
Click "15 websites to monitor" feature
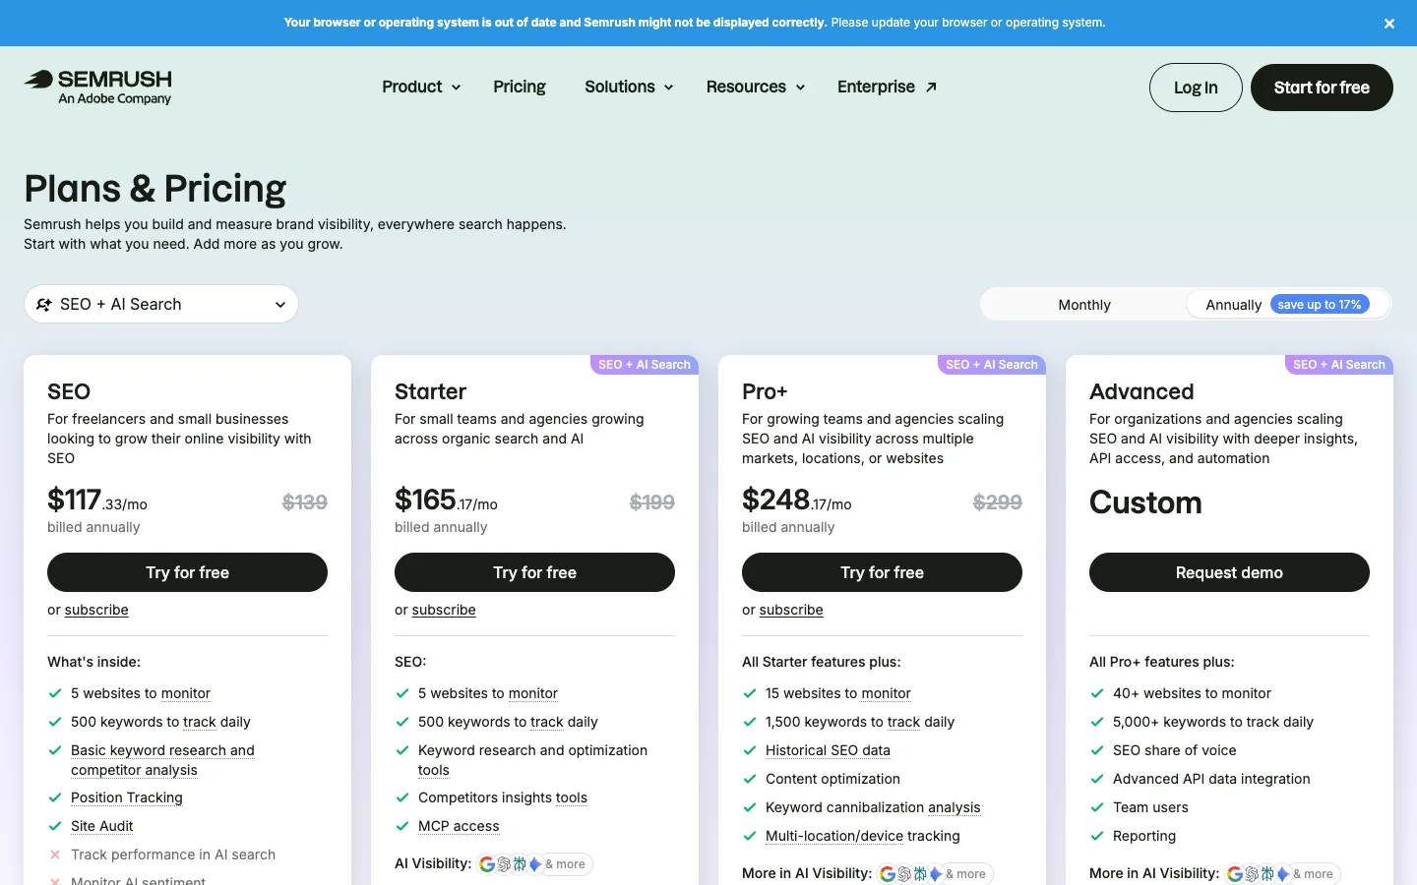point(838,693)
